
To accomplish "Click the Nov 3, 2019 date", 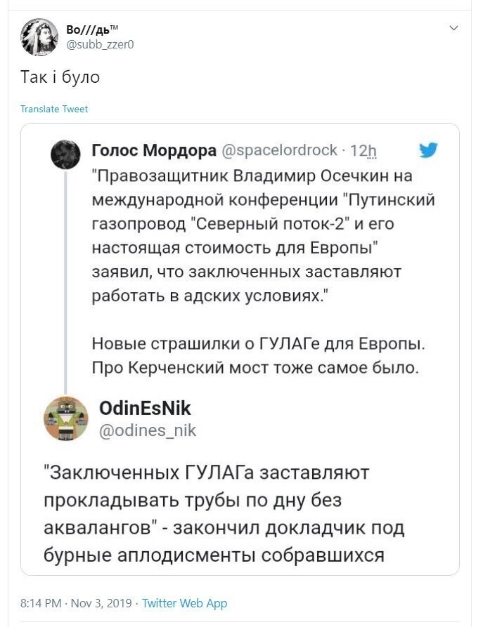I will point(101,603).
